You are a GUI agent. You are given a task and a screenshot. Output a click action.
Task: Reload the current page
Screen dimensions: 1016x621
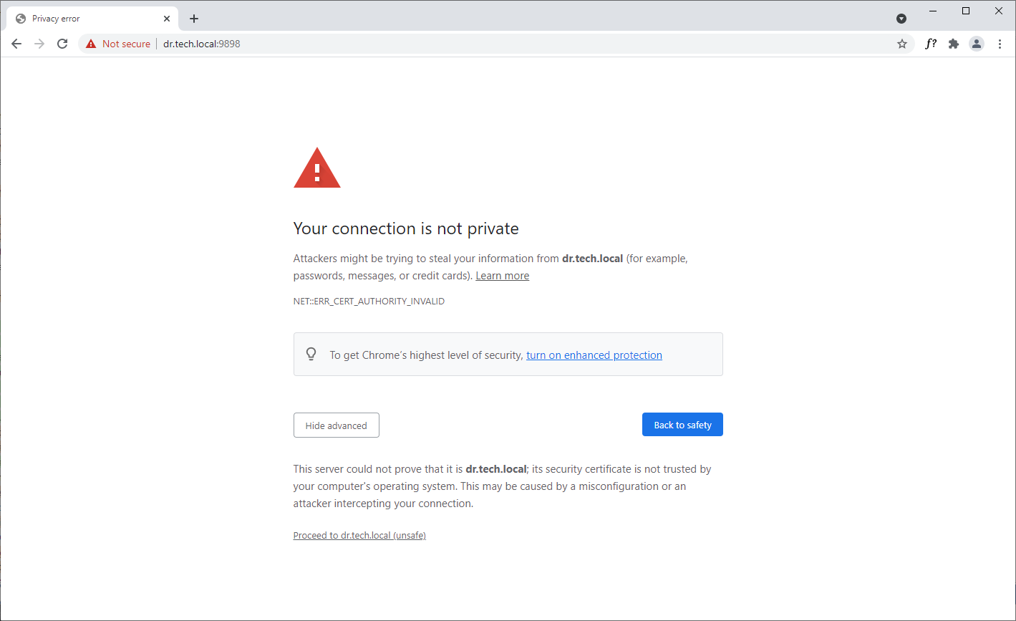pyautogui.click(x=62, y=44)
